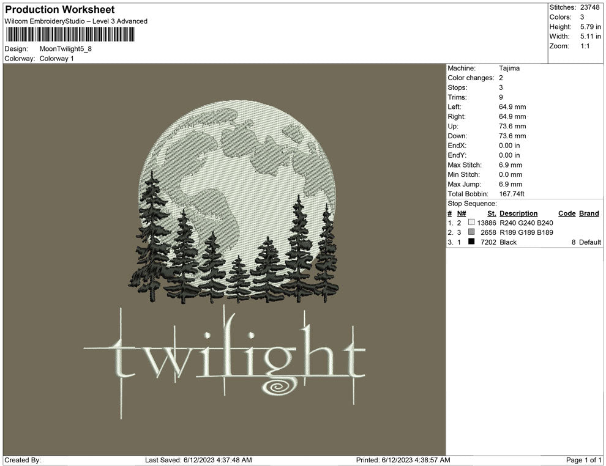Click the 'Left:' label
The image size is (606, 466).
pyautogui.click(x=454, y=107)
